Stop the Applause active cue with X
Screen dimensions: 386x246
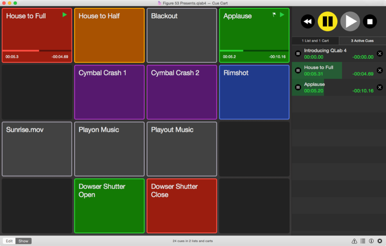point(380,87)
